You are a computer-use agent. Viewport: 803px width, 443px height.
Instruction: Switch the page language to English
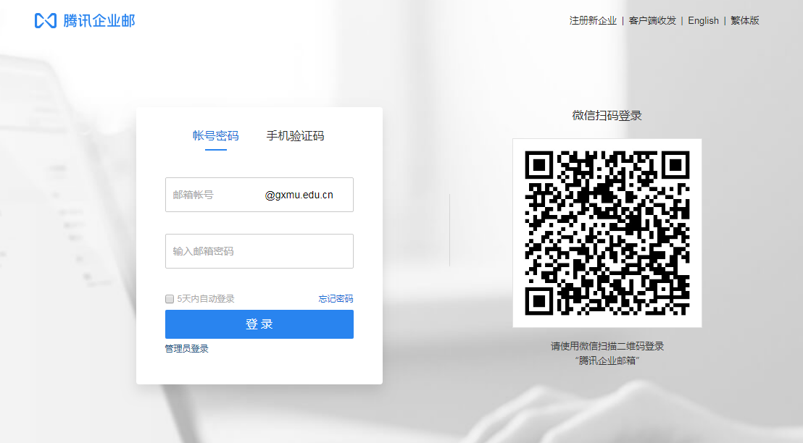[703, 20]
